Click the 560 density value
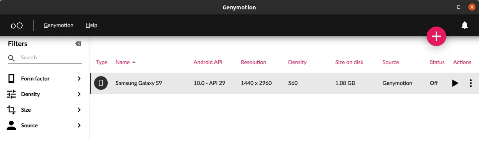Viewport: 479px width, 141px height. point(293,83)
